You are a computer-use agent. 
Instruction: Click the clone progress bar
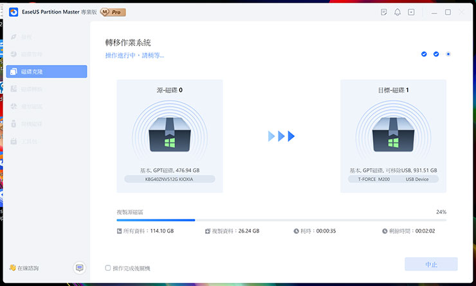click(x=281, y=220)
